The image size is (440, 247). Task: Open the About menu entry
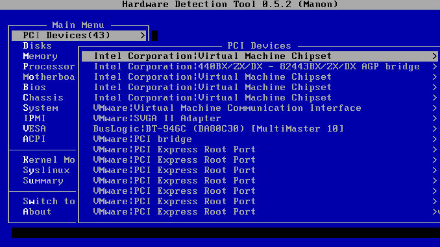(37, 212)
